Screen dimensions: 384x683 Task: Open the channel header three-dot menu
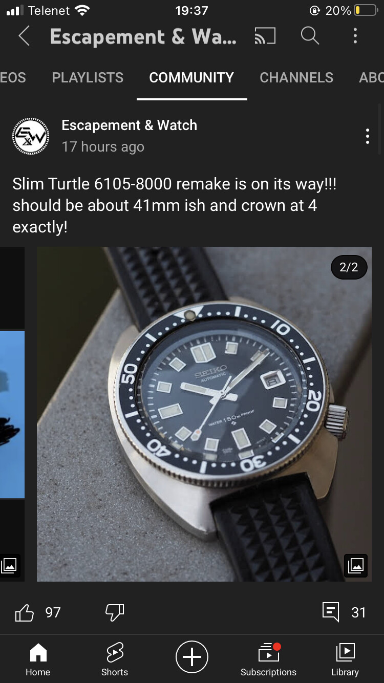point(355,36)
